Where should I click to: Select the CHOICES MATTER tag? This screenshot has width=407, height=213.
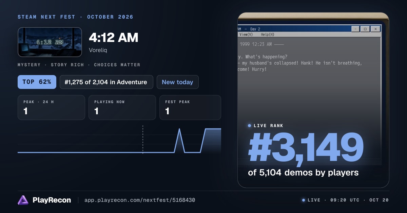[117, 65]
